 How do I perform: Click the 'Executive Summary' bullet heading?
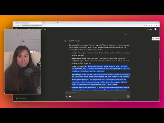78,53
